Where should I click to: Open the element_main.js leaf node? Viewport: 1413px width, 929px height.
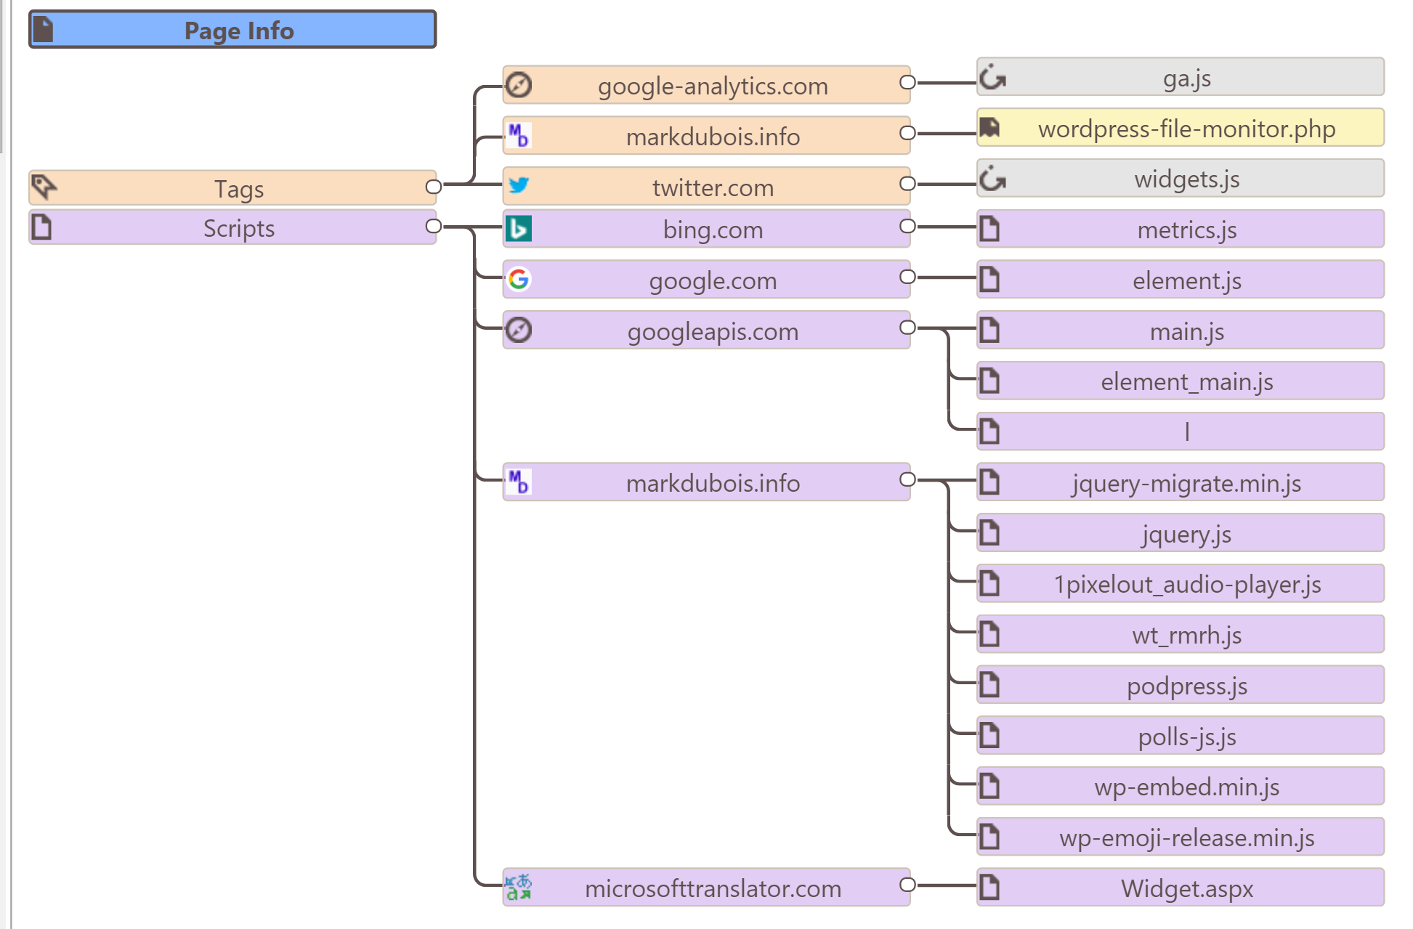point(1181,381)
